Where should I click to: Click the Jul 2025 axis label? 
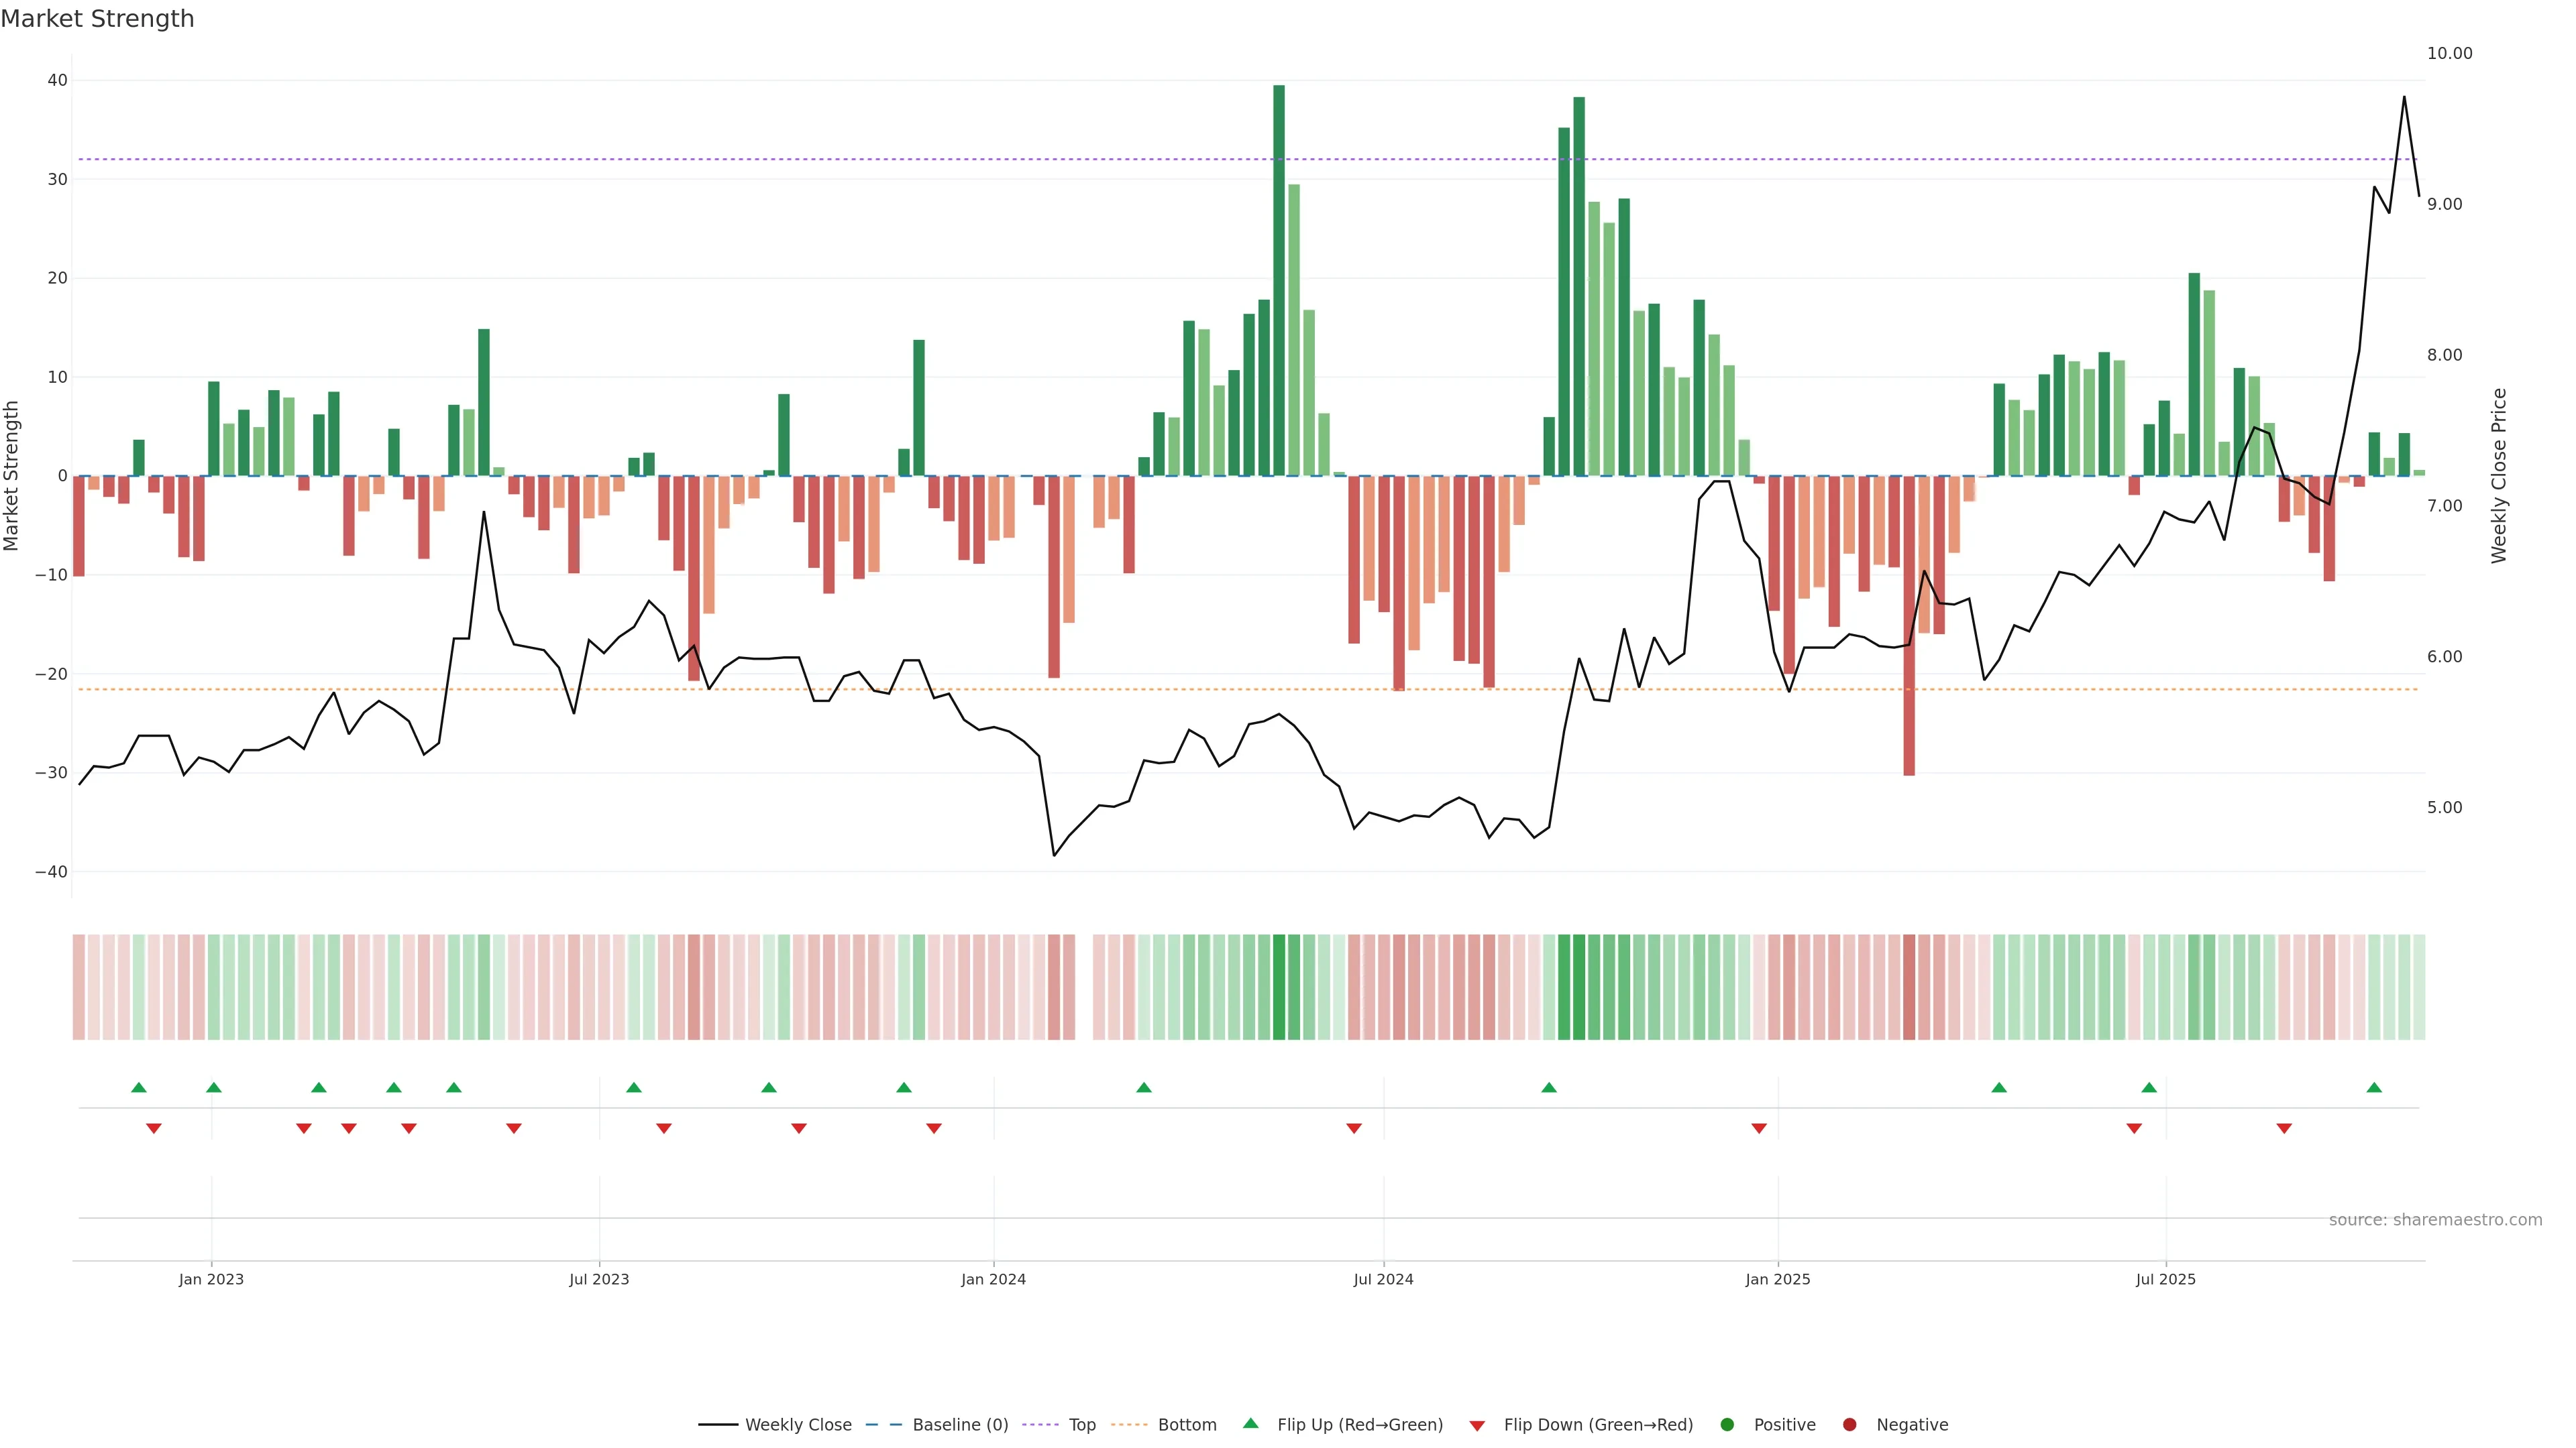[x=2165, y=1279]
